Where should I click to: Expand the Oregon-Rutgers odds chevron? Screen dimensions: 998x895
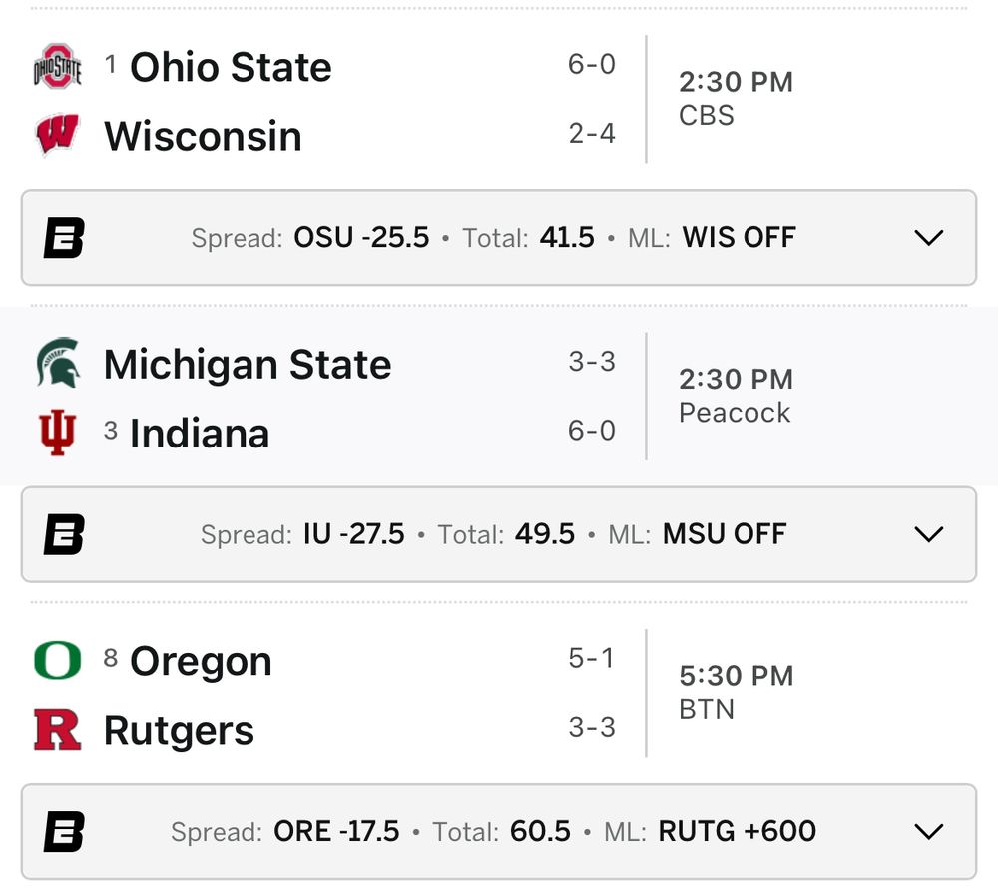point(928,831)
